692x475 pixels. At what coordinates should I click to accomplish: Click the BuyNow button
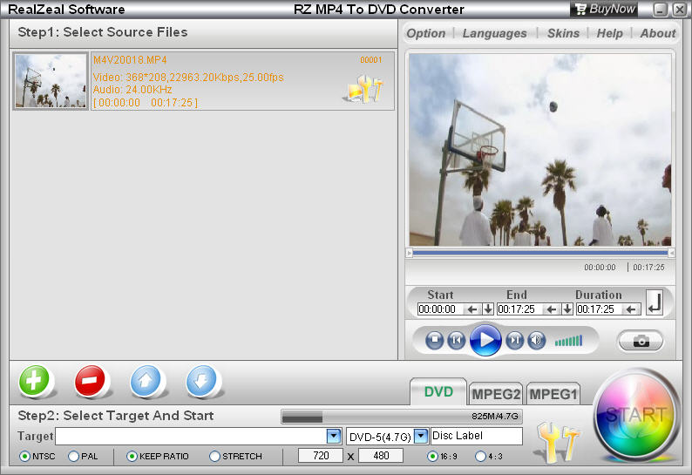(604, 9)
